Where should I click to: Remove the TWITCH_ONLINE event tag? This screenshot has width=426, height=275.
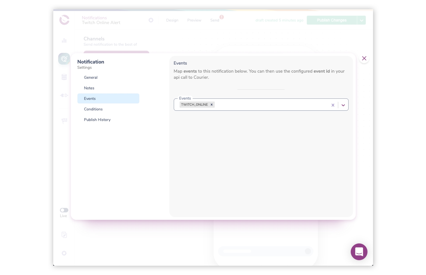click(x=212, y=105)
